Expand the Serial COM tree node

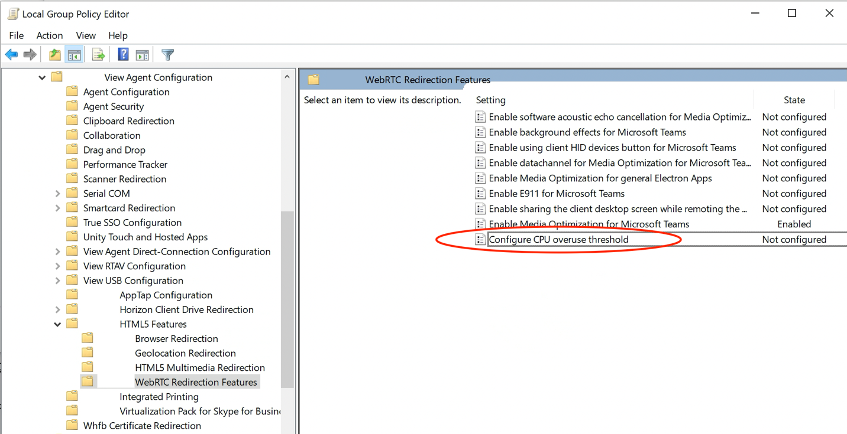click(x=57, y=193)
